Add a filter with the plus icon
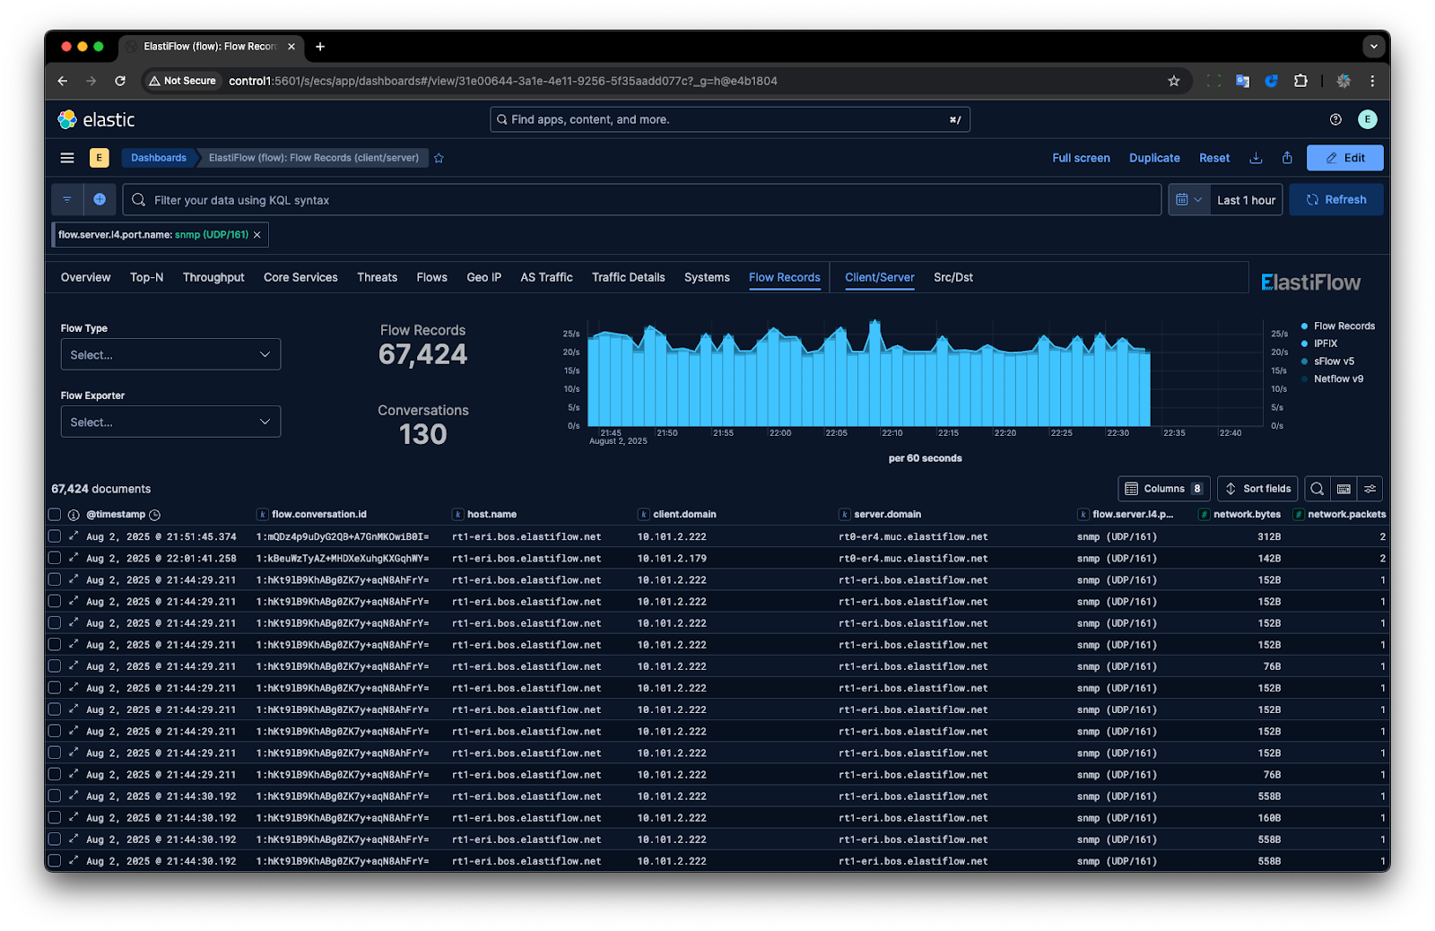Image resolution: width=1435 pixels, height=931 pixels. click(x=100, y=199)
